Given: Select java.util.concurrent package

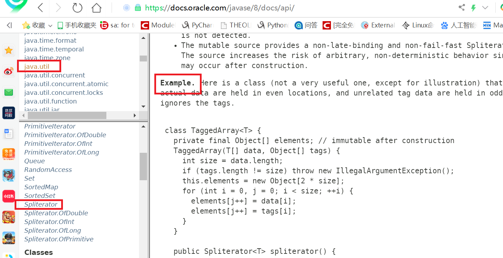Looking at the screenshot, I should pyautogui.click(x=55, y=75).
